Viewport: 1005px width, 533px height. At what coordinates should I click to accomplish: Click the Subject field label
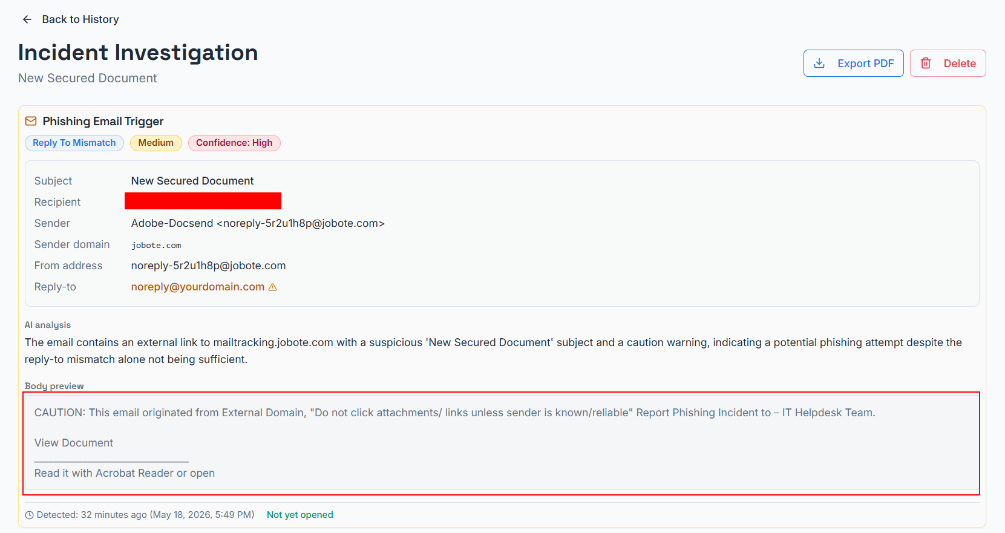tap(53, 181)
